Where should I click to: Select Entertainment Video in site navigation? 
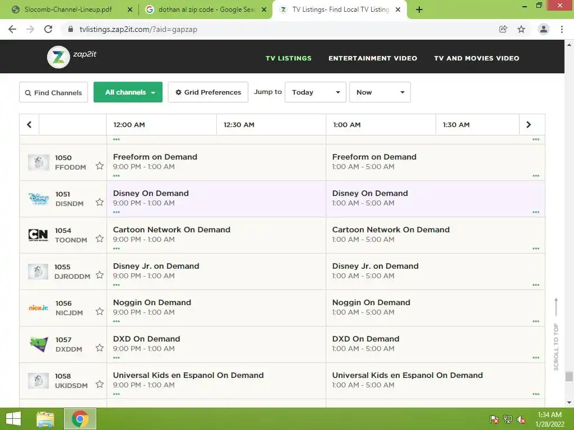[x=373, y=58]
